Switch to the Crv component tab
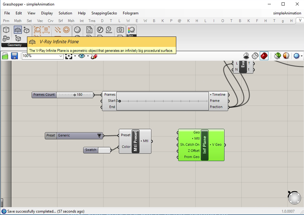The image size is (304, 215). tap(51, 21)
